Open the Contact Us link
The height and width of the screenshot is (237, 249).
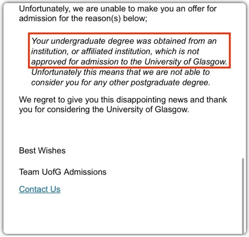point(40,189)
